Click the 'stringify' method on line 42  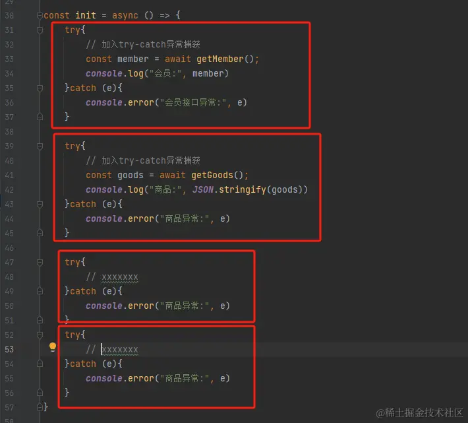pyautogui.click(x=243, y=189)
